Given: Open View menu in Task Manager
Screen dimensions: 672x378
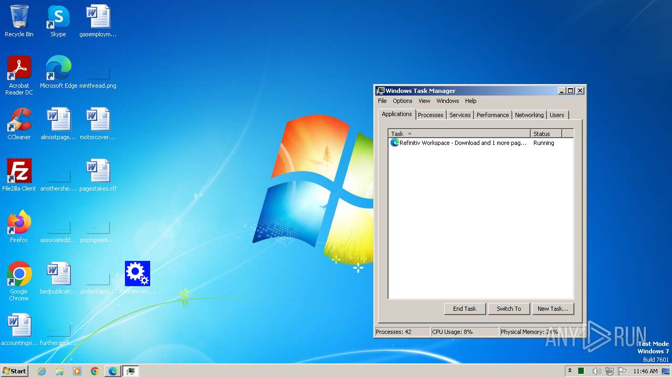Looking at the screenshot, I should pyautogui.click(x=424, y=101).
